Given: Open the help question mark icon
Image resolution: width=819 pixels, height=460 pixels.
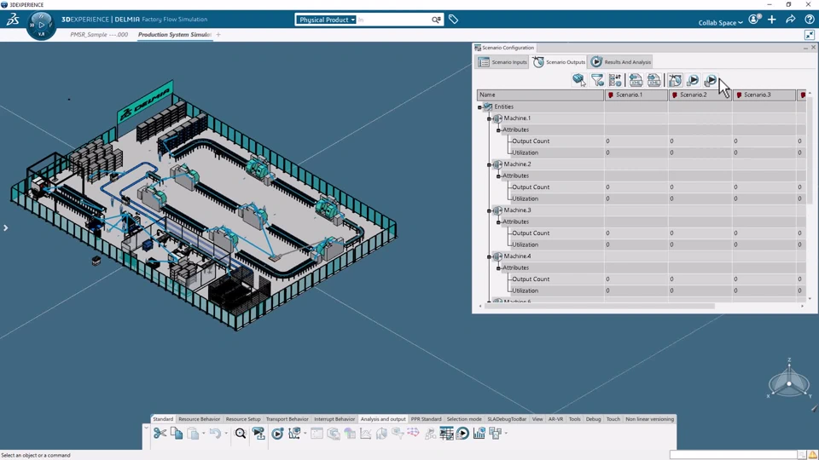Looking at the screenshot, I should click(810, 20).
